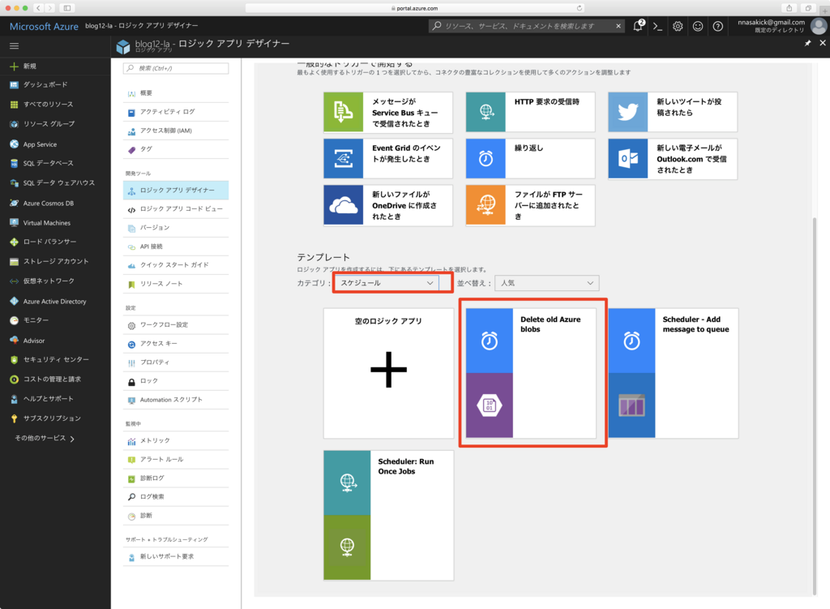Image resolution: width=830 pixels, height=609 pixels.
Task: Select 空のロジック アプリ blank template
Action: point(388,373)
